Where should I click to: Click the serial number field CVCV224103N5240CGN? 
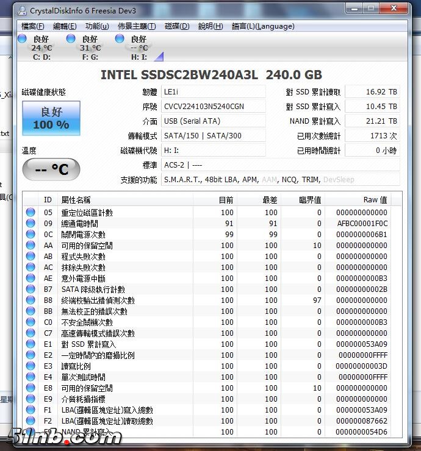[214, 107]
